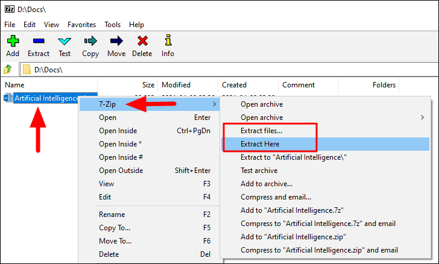This screenshot has height=264, width=439.
Task: Sort by the Name column header
Action: point(49,85)
